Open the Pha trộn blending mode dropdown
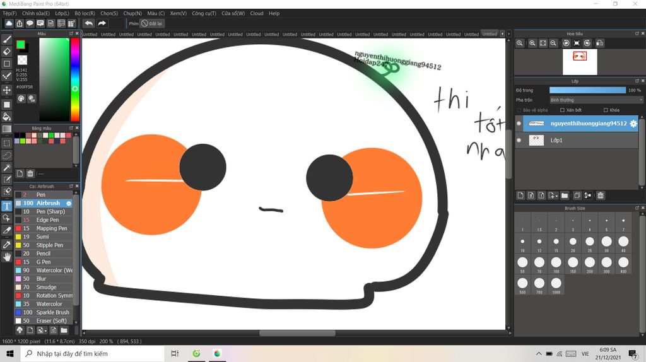Image resolution: width=646 pixels, height=362 pixels. 596,100
